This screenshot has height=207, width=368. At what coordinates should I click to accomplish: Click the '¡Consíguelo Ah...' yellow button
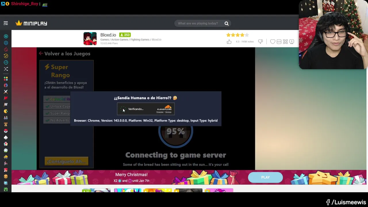(x=66, y=161)
